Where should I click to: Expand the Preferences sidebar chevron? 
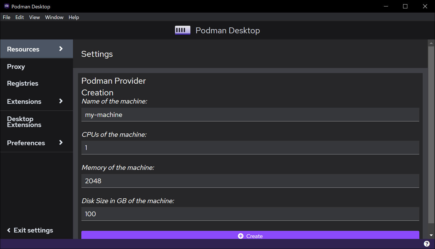click(61, 143)
